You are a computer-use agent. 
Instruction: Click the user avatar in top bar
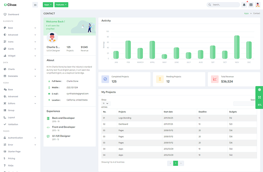click(x=257, y=5)
